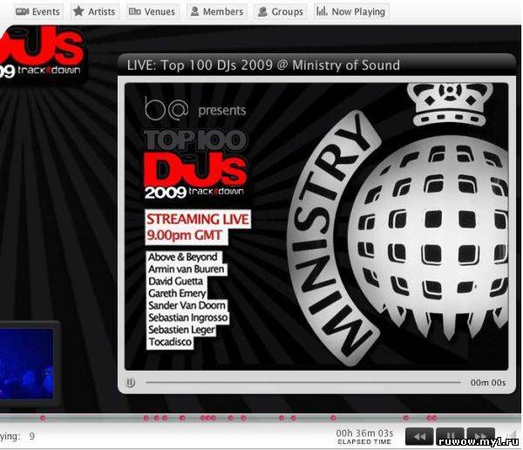Click 'Sebastien Leger' in the lineup
Image resolution: width=523 pixels, height=450 pixels.
pyautogui.click(x=182, y=330)
